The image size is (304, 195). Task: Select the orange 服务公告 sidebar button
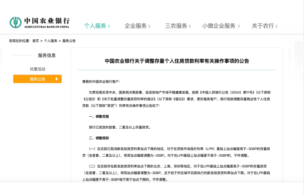coord(37,79)
